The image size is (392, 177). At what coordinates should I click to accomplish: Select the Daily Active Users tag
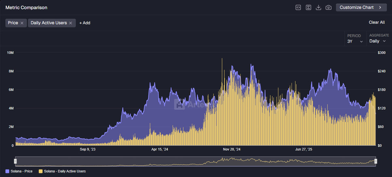tap(49, 23)
